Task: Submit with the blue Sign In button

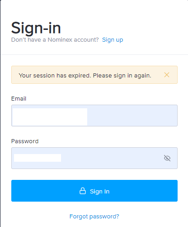Action: (94, 191)
